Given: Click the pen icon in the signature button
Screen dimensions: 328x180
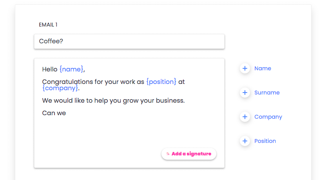Looking at the screenshot, I should pyautogui.click(x=168, y=154).
